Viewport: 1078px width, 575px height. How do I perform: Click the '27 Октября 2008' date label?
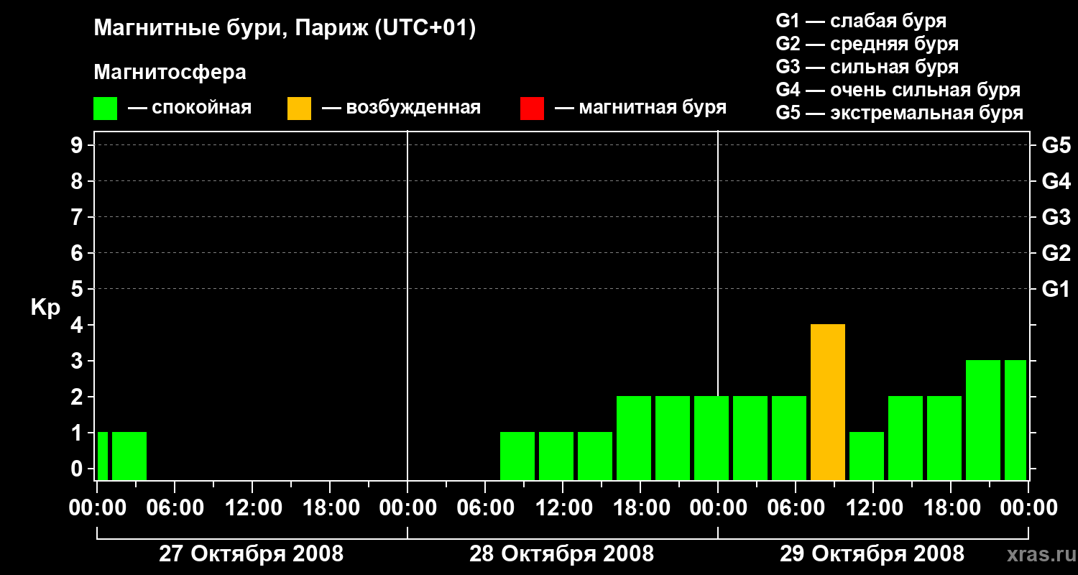coord(251,554)
